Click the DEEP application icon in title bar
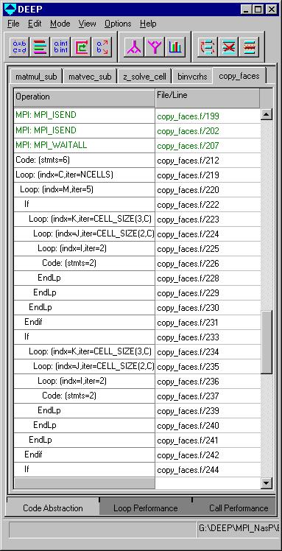282x551 pixels. tap(11, 9)
